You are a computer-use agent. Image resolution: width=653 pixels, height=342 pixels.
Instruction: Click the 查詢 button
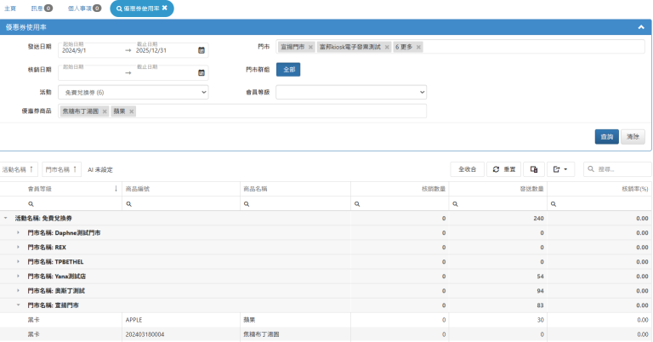(x=606, y=136)
